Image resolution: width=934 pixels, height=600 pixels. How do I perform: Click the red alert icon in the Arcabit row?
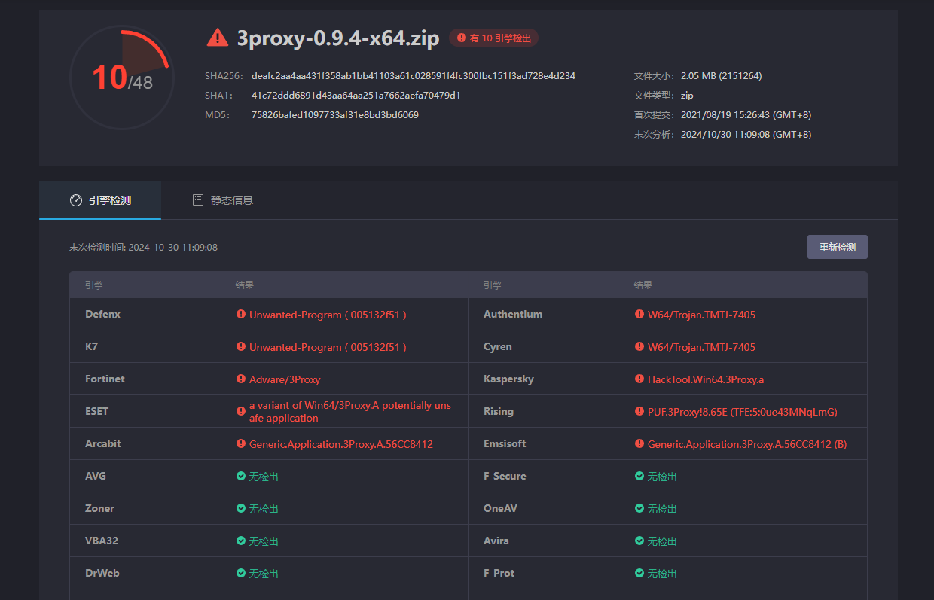point(241,443)
